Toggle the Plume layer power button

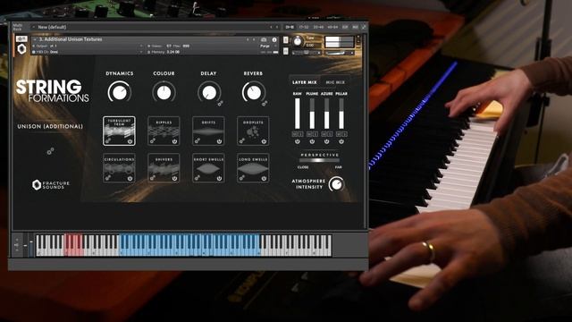[312, 141]
